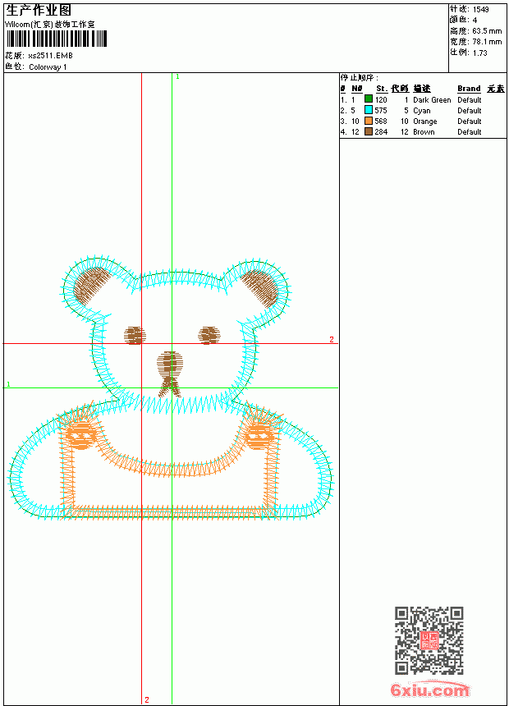Select the Orange thread color swatch
Screen dimensions: 509x706
(369, 121)
